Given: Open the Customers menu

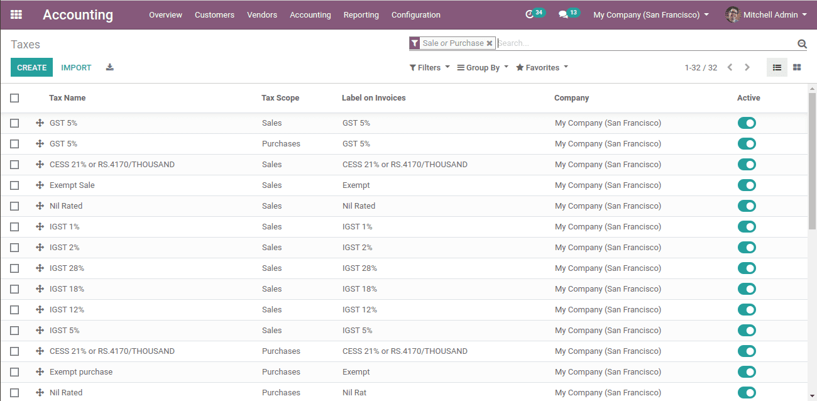Looking at the screenshot, I should click(x=214, y=14).
